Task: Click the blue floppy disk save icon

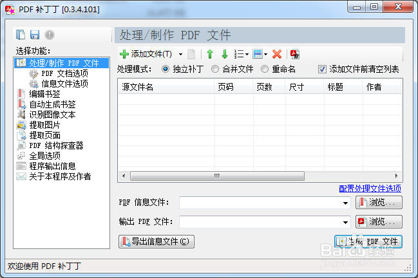Action: click(35, 35)
